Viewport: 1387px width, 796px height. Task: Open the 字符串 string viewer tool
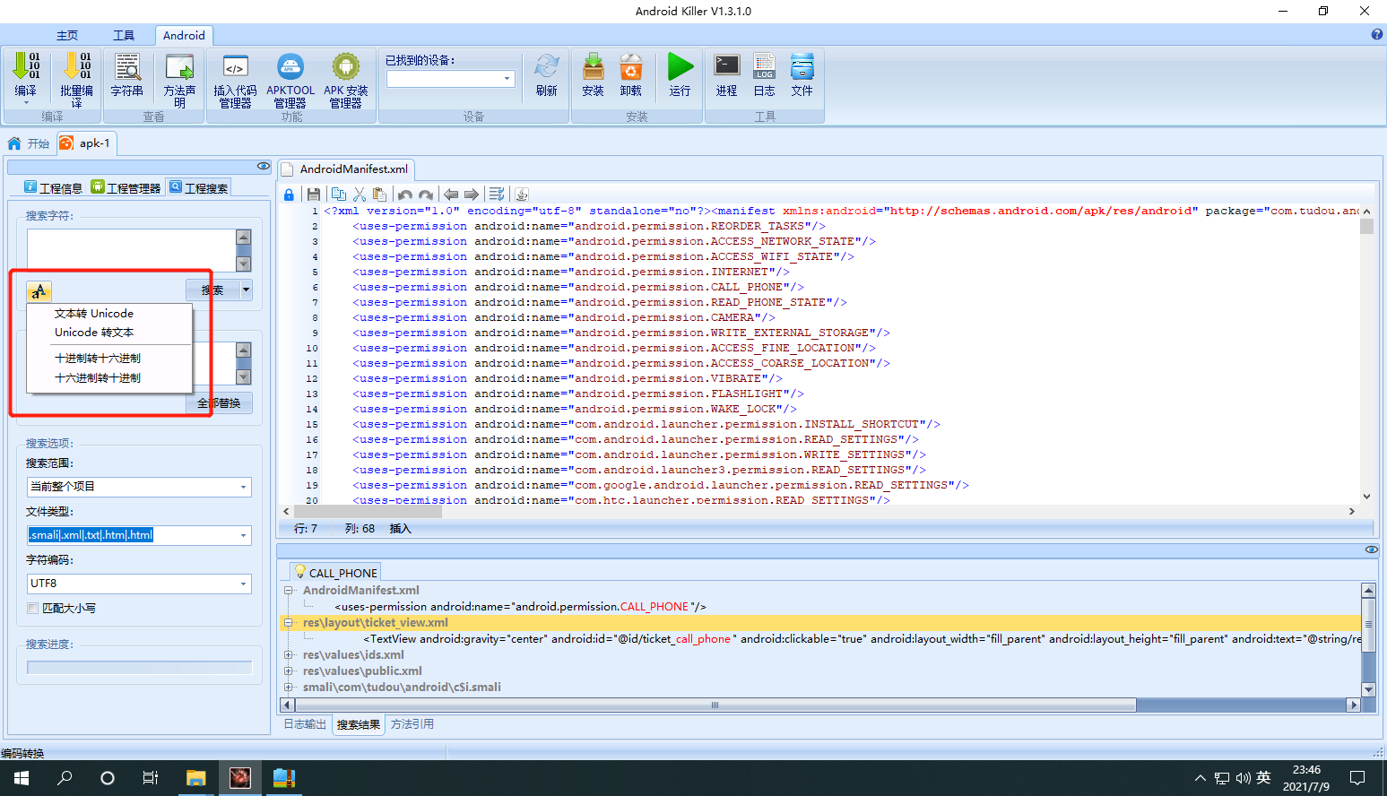(x=127, y=75)
